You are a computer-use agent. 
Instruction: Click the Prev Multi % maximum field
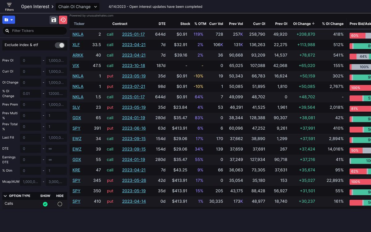point(56,116)
